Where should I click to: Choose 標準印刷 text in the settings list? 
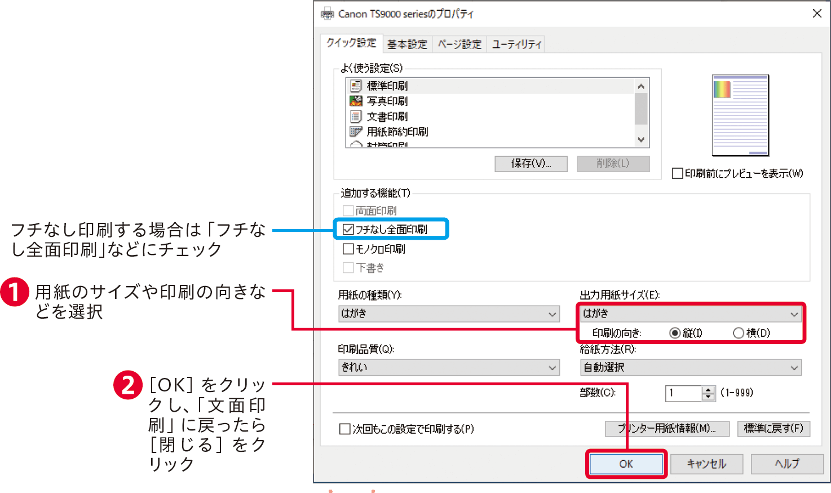point(387,86)
